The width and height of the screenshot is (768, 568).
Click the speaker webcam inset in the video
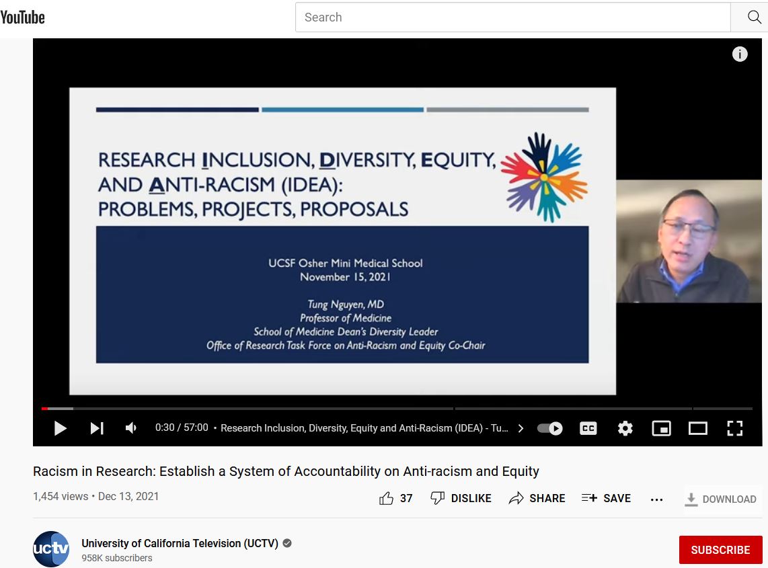click(689, 241)
